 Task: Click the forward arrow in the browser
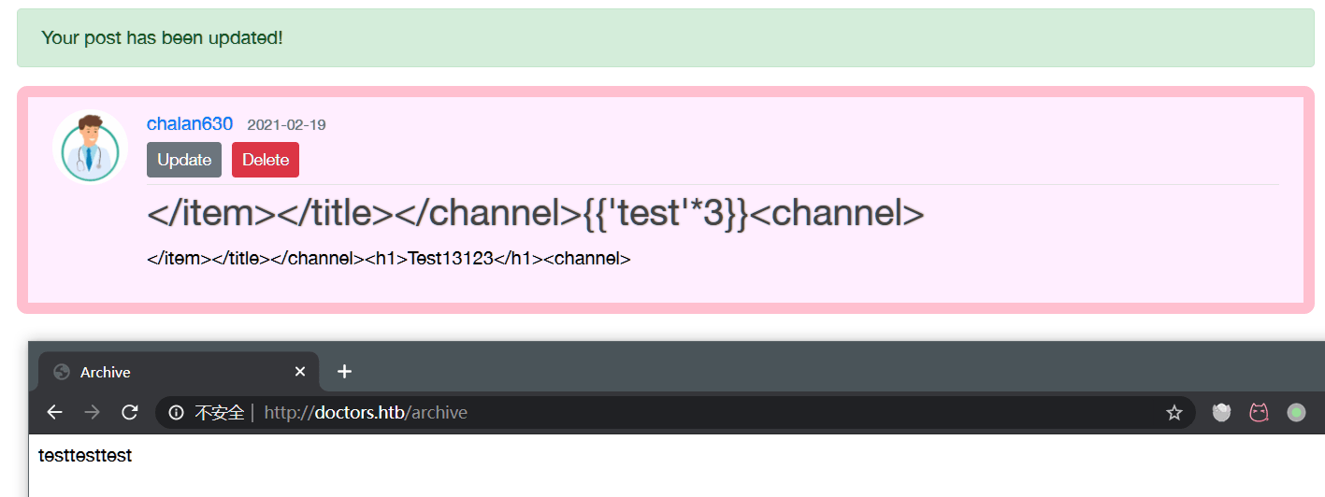pos(92,413)
